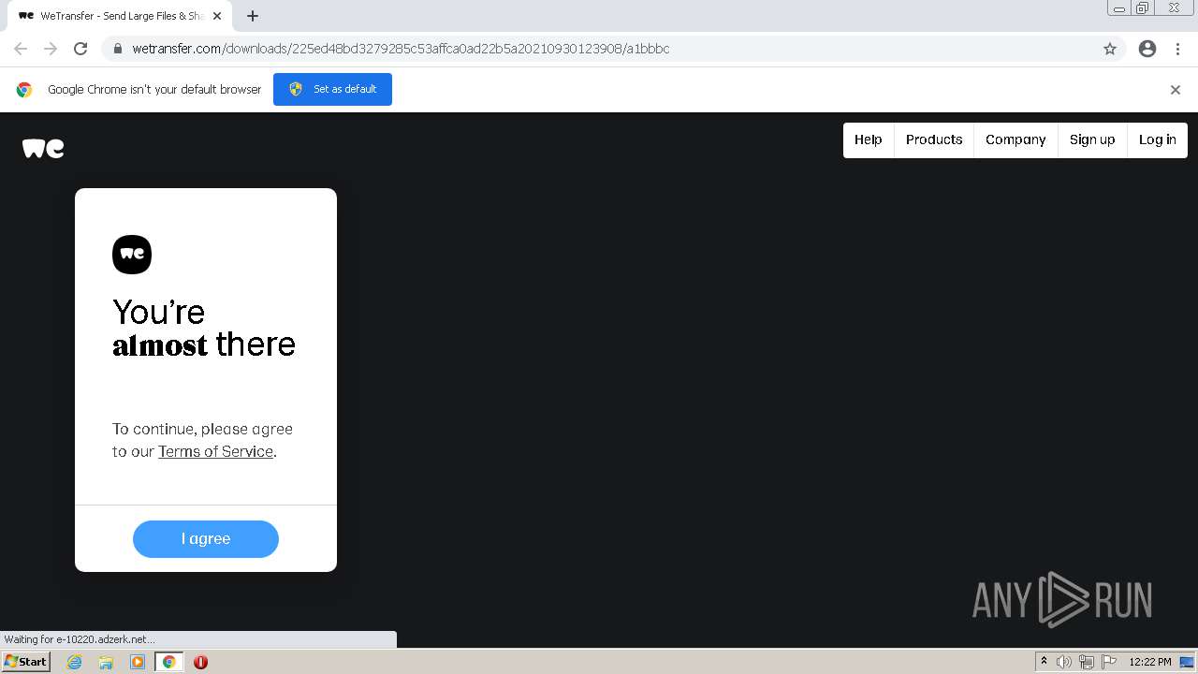Click the network tray icon

coord(1087,662)
